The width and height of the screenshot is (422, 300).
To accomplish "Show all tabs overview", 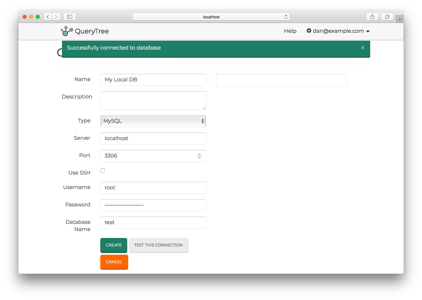I will [387, 17].
